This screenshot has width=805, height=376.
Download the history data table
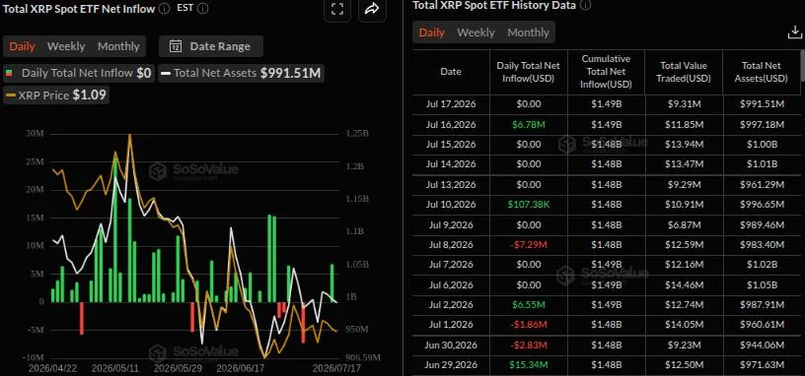pyautogui.click(x=794, y=32)
